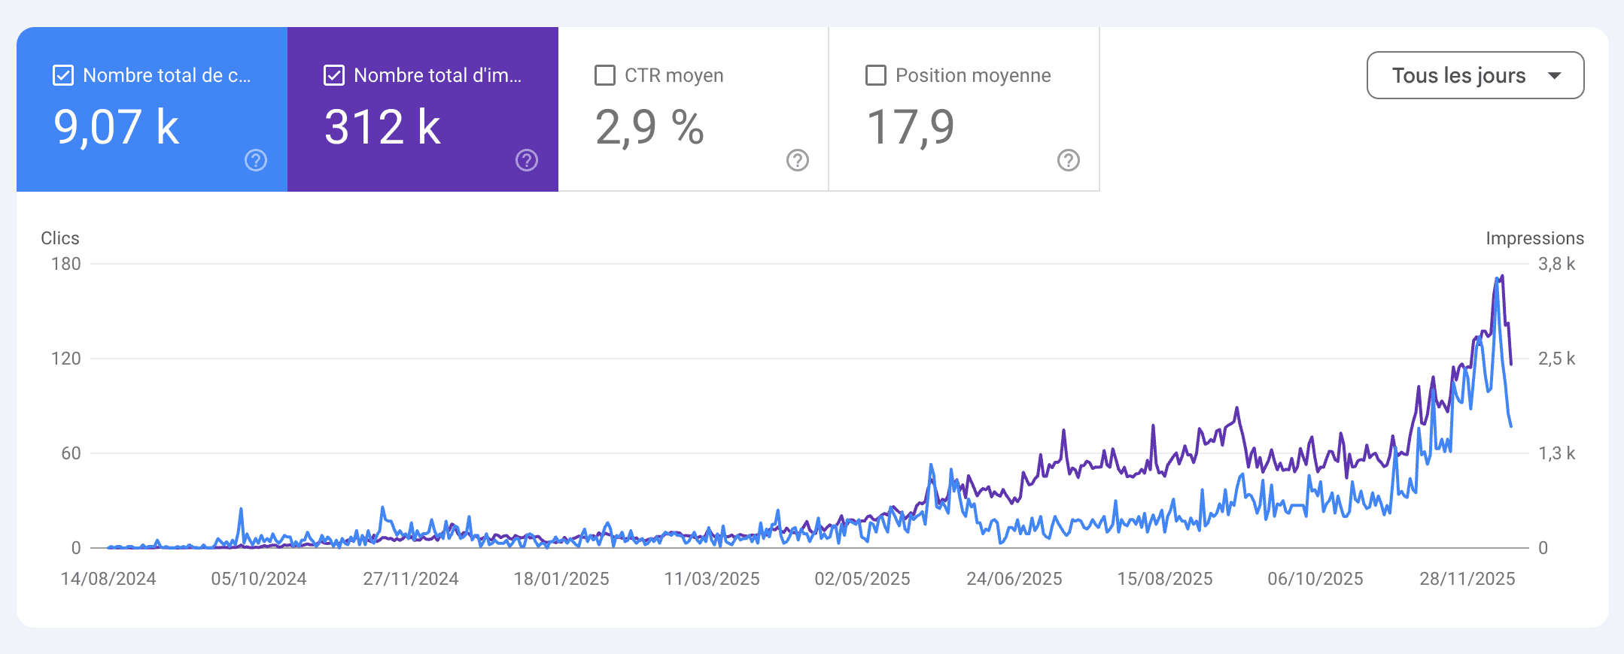Viewport: 1624px width, 654px height.
Task: Click the Clics axis title
Action: (x=60, y=238)
